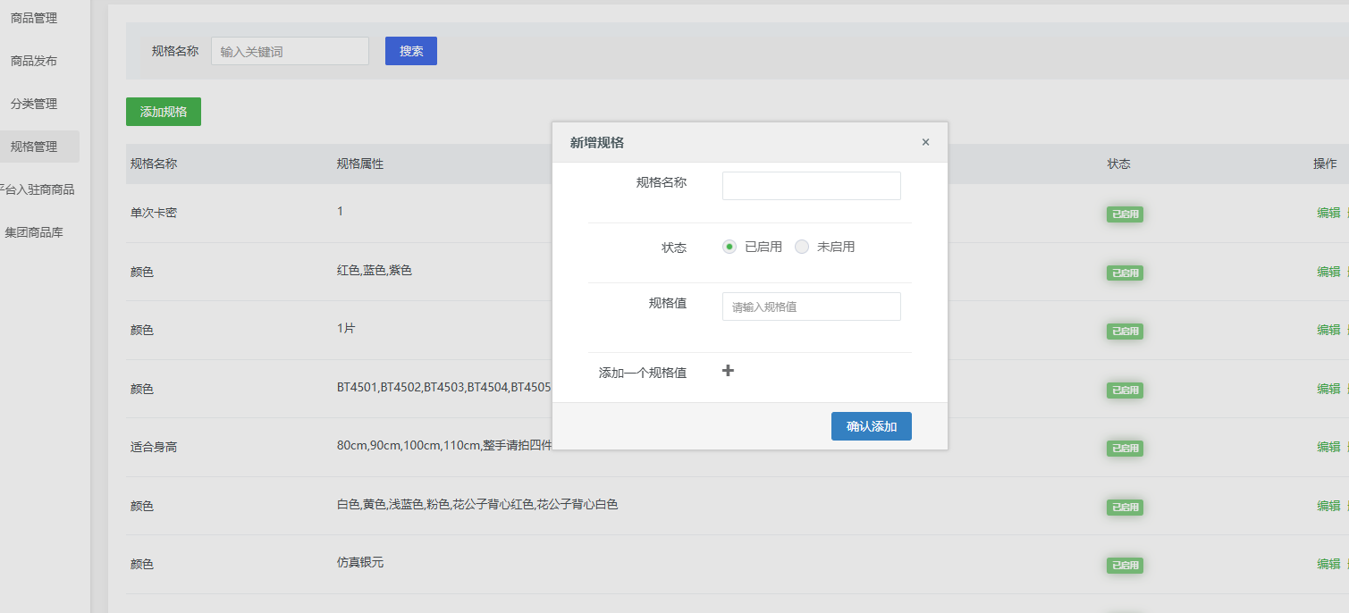
Task: Click 已启用 status badge for 仿真银元 row
Action: tap(1125, 566)
